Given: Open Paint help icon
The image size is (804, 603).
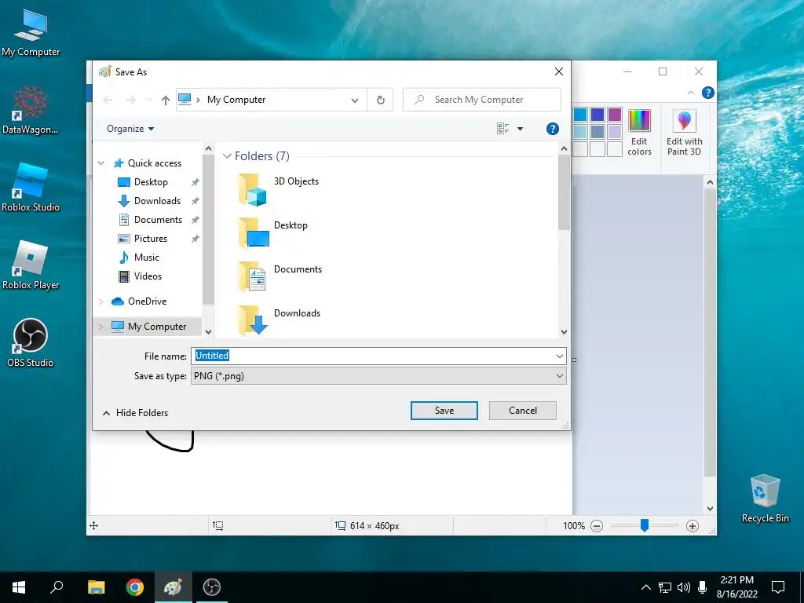Looking at the screenshot, I should (708, 93).
